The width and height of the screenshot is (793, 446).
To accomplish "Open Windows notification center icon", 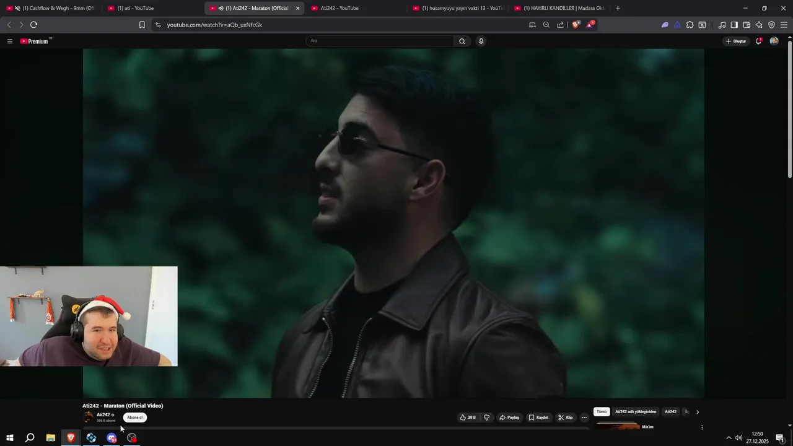I will [780, 438].
